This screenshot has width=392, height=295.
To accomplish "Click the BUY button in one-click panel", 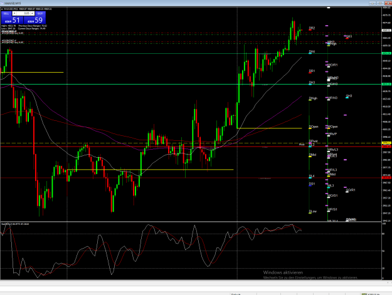I will tap(40, 14).
